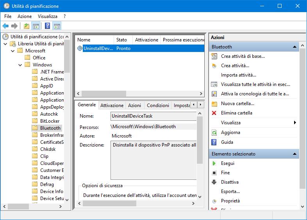Switch to the Condizioni tab
Screen dimensions: 307x220
point(158,106)
